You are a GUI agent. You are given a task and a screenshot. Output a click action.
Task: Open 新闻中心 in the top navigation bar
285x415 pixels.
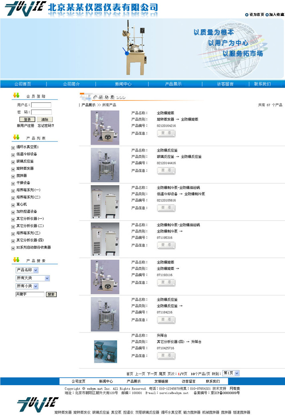(123, 84)
